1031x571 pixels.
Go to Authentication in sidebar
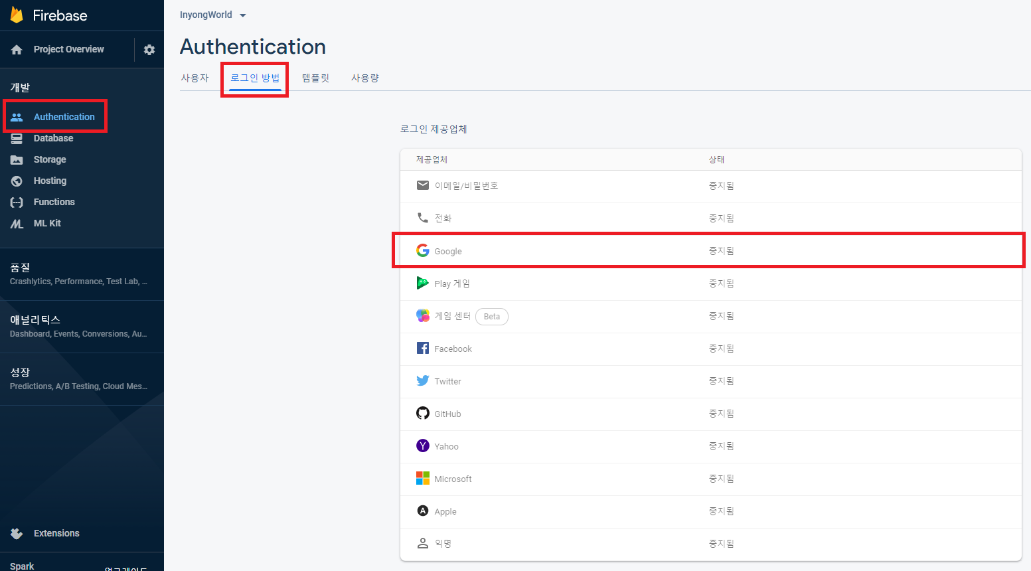64,117
